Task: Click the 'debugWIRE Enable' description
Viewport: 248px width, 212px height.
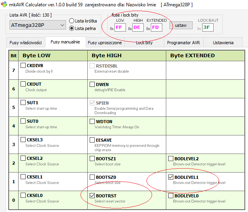Action: (x=110, y=90)
